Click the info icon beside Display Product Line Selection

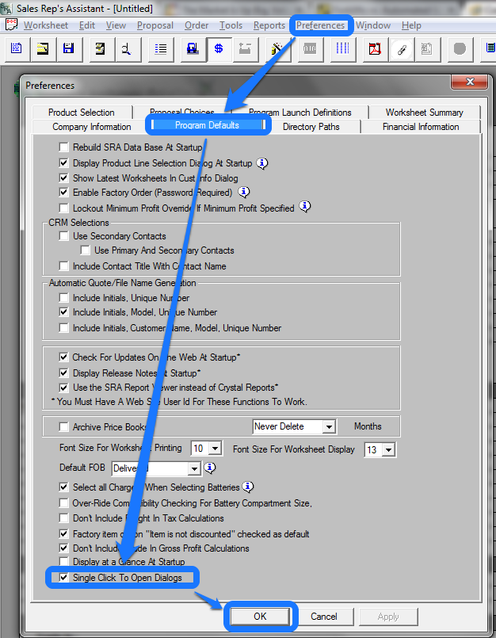pyautogui.click(x=262, y=163)
